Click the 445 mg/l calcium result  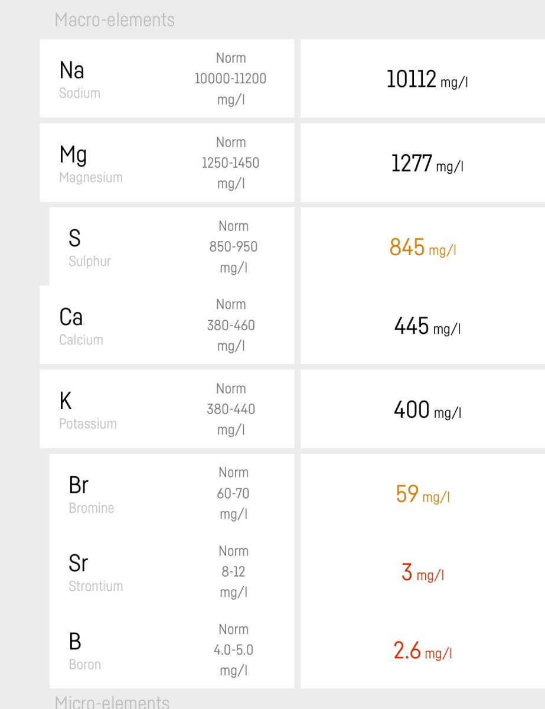[427, 326]
